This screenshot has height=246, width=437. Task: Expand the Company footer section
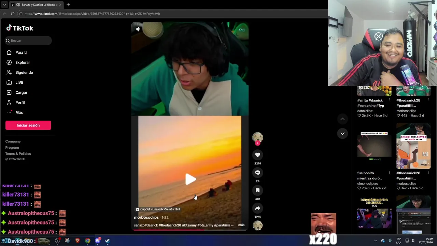pos(13,141)
